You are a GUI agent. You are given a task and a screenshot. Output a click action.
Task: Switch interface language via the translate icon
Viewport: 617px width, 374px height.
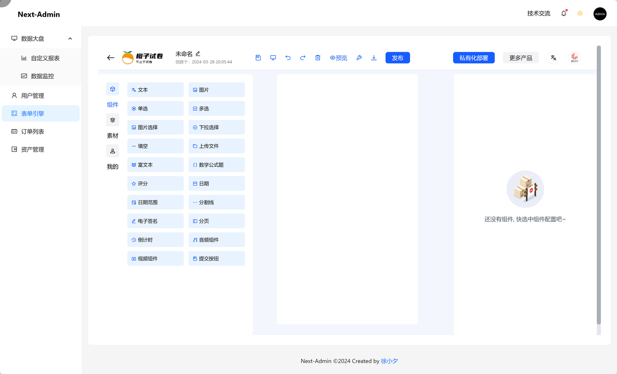coord(553,57)
